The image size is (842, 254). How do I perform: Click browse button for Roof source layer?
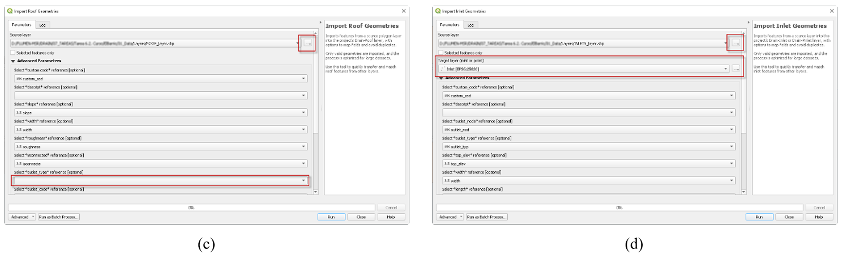[307, 44]
